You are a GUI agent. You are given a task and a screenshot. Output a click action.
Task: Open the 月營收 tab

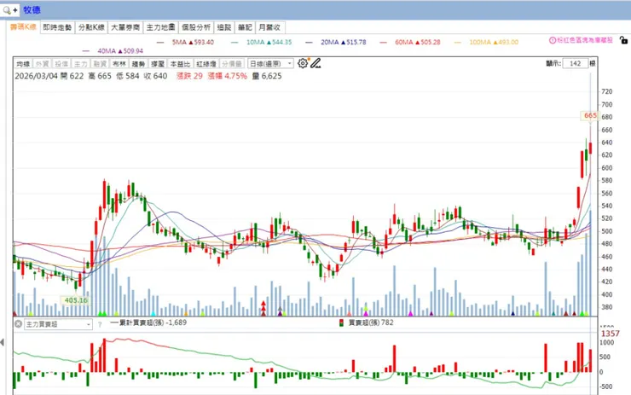click(x=269, y=27)
